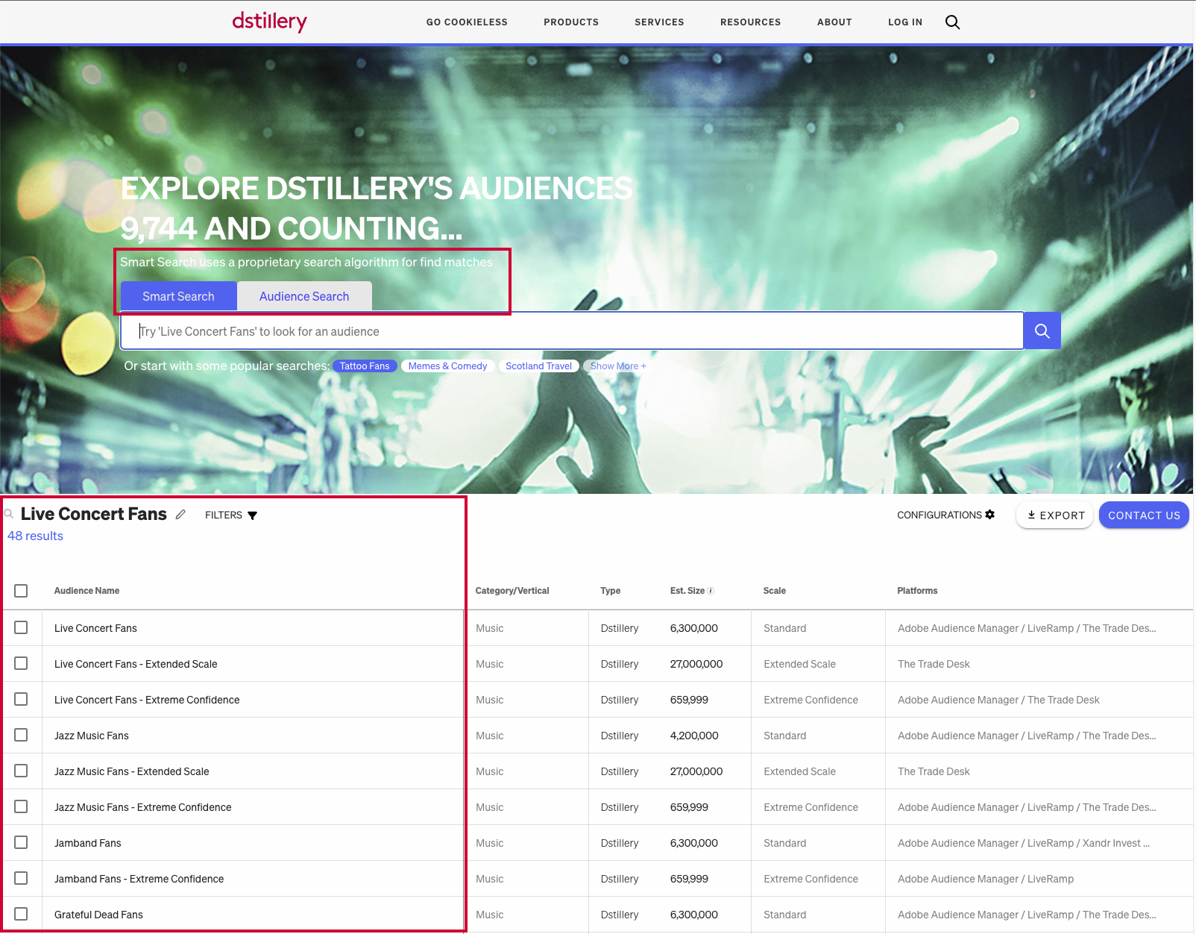Click the Tattoo Fans popular search
Viewport: 1196px width, 934px height.
coord(365,366)
